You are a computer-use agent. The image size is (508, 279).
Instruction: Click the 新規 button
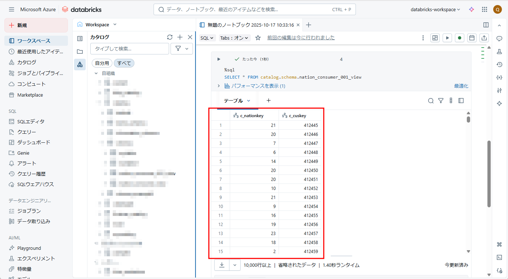click(x=36, y=25)
